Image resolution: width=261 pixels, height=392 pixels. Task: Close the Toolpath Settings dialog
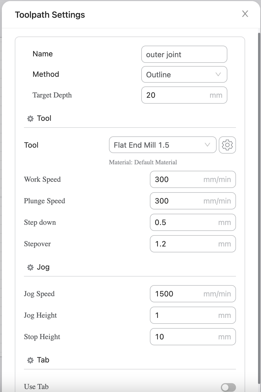point(245,14)
